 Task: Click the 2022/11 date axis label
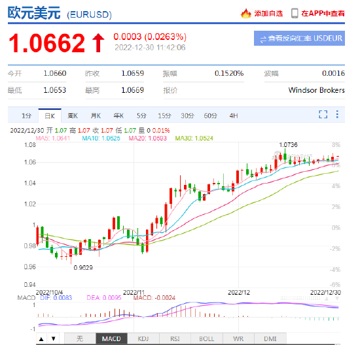tap(134, 293)
